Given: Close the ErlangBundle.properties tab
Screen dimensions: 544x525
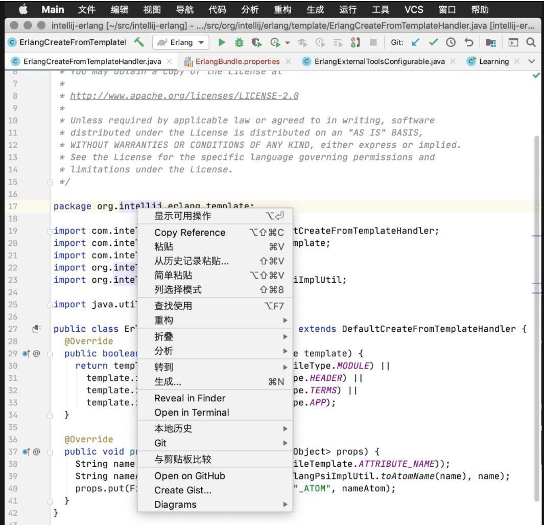Looking at the screenshot, I should (288, 61).
